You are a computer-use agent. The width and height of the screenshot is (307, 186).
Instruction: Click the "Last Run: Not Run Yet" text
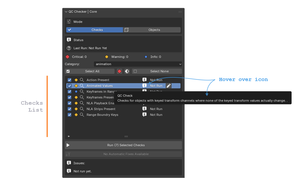tap(90, 48)
